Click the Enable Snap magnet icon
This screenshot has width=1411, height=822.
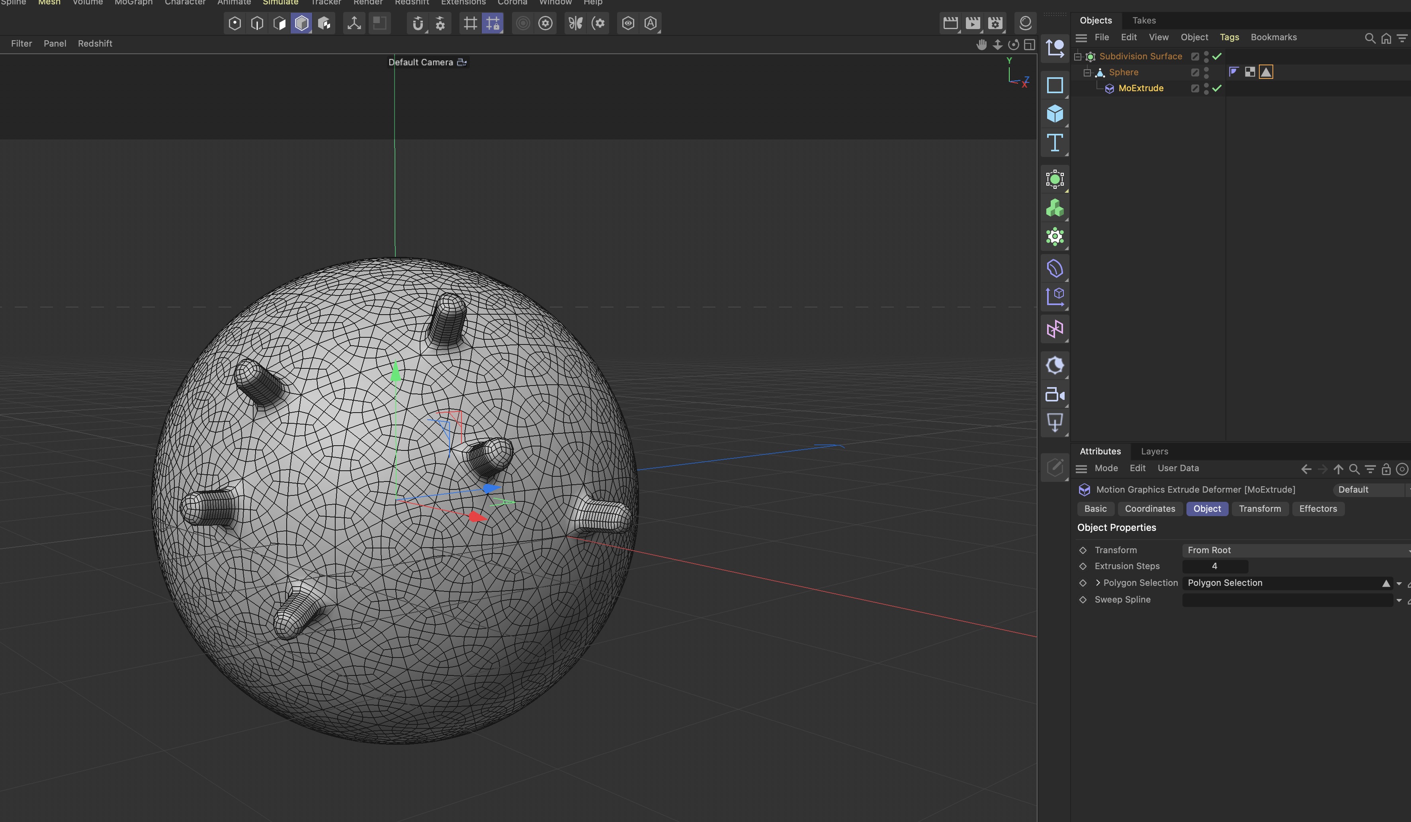click(x=418, y=23)
